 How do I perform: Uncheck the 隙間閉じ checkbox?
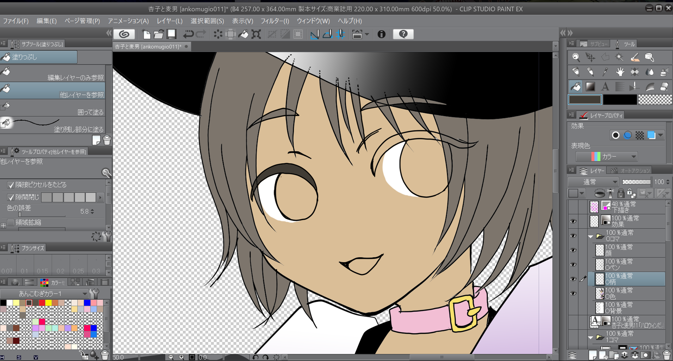[x=11, y=197]
